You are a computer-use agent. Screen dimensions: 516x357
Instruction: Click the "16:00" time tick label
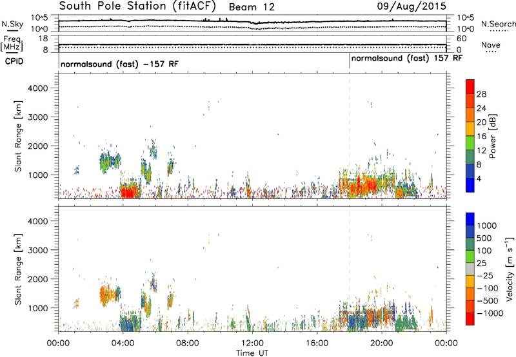(317, 343)
